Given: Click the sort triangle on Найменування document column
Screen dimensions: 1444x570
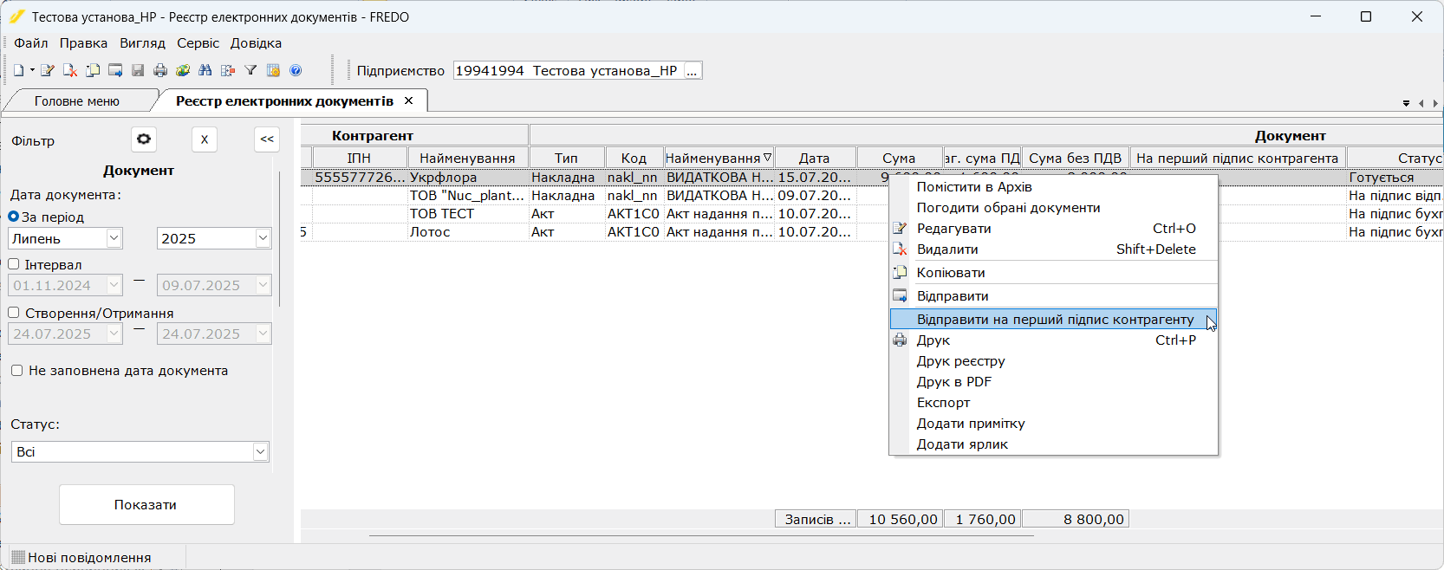Looking at the screenshot, I should click(767, 158).
